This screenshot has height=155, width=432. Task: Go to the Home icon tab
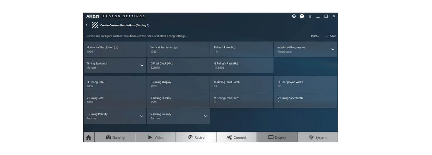89,137
